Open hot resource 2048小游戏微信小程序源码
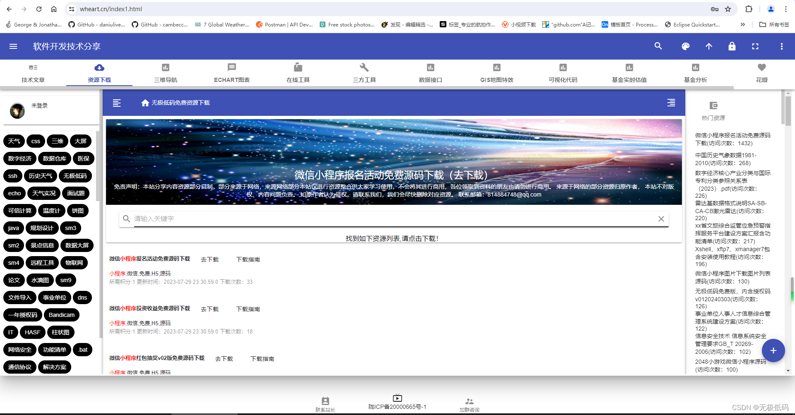795x415 pixels. pos(730,365)
